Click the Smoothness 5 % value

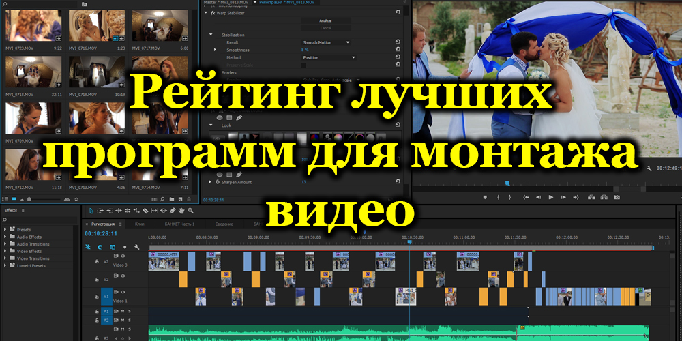(x=304, y=50)
